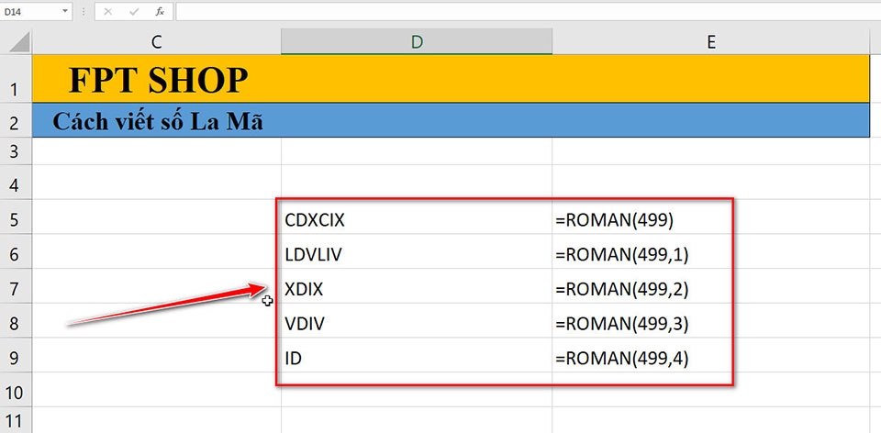Screen dimensions: 881x433
Task: Select row 4 header
Action: tap(16, 182)
